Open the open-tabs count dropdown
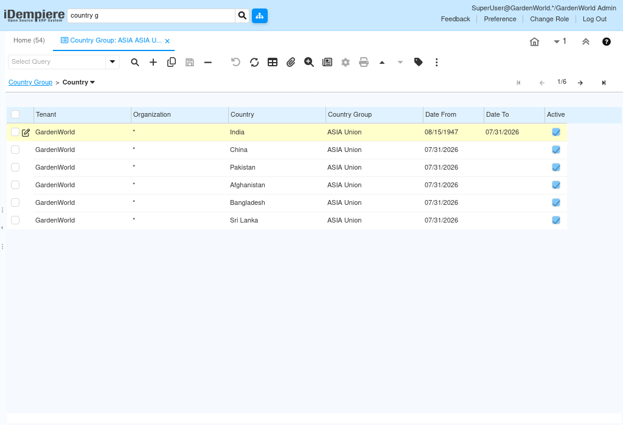Screen dimensions: 623x425 click(560, 41)
